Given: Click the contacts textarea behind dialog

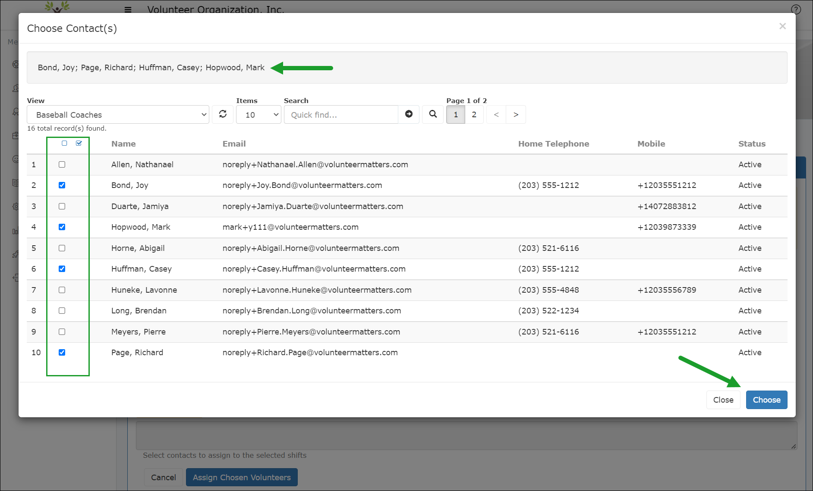Looking at the screenshot, I should (466, 435).
